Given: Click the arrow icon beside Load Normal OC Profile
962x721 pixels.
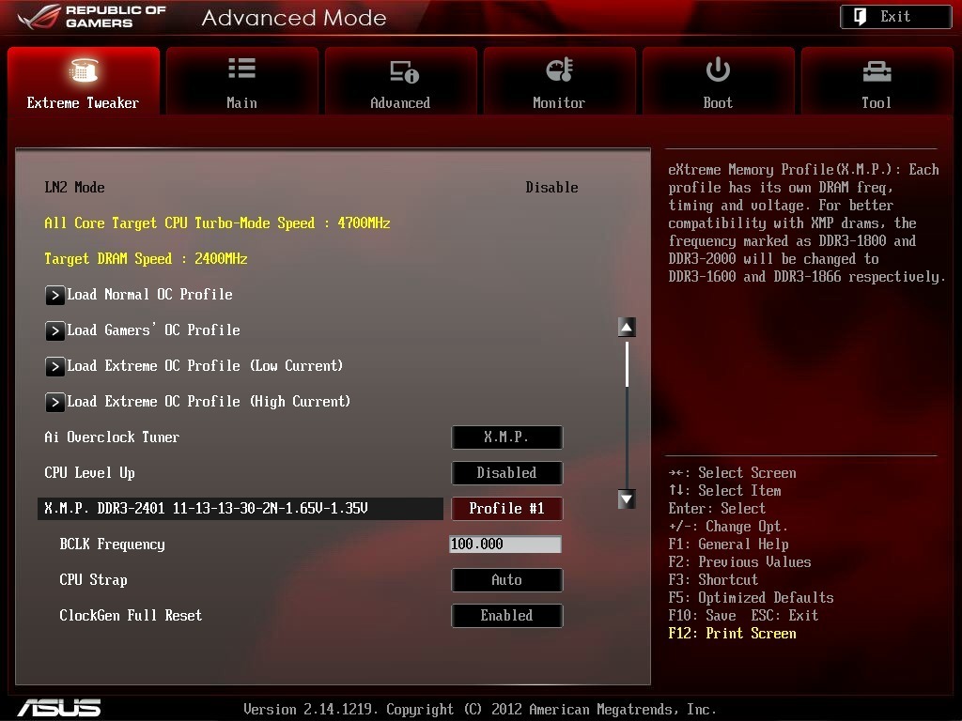Looking at the screenshot, I should 54,295.
